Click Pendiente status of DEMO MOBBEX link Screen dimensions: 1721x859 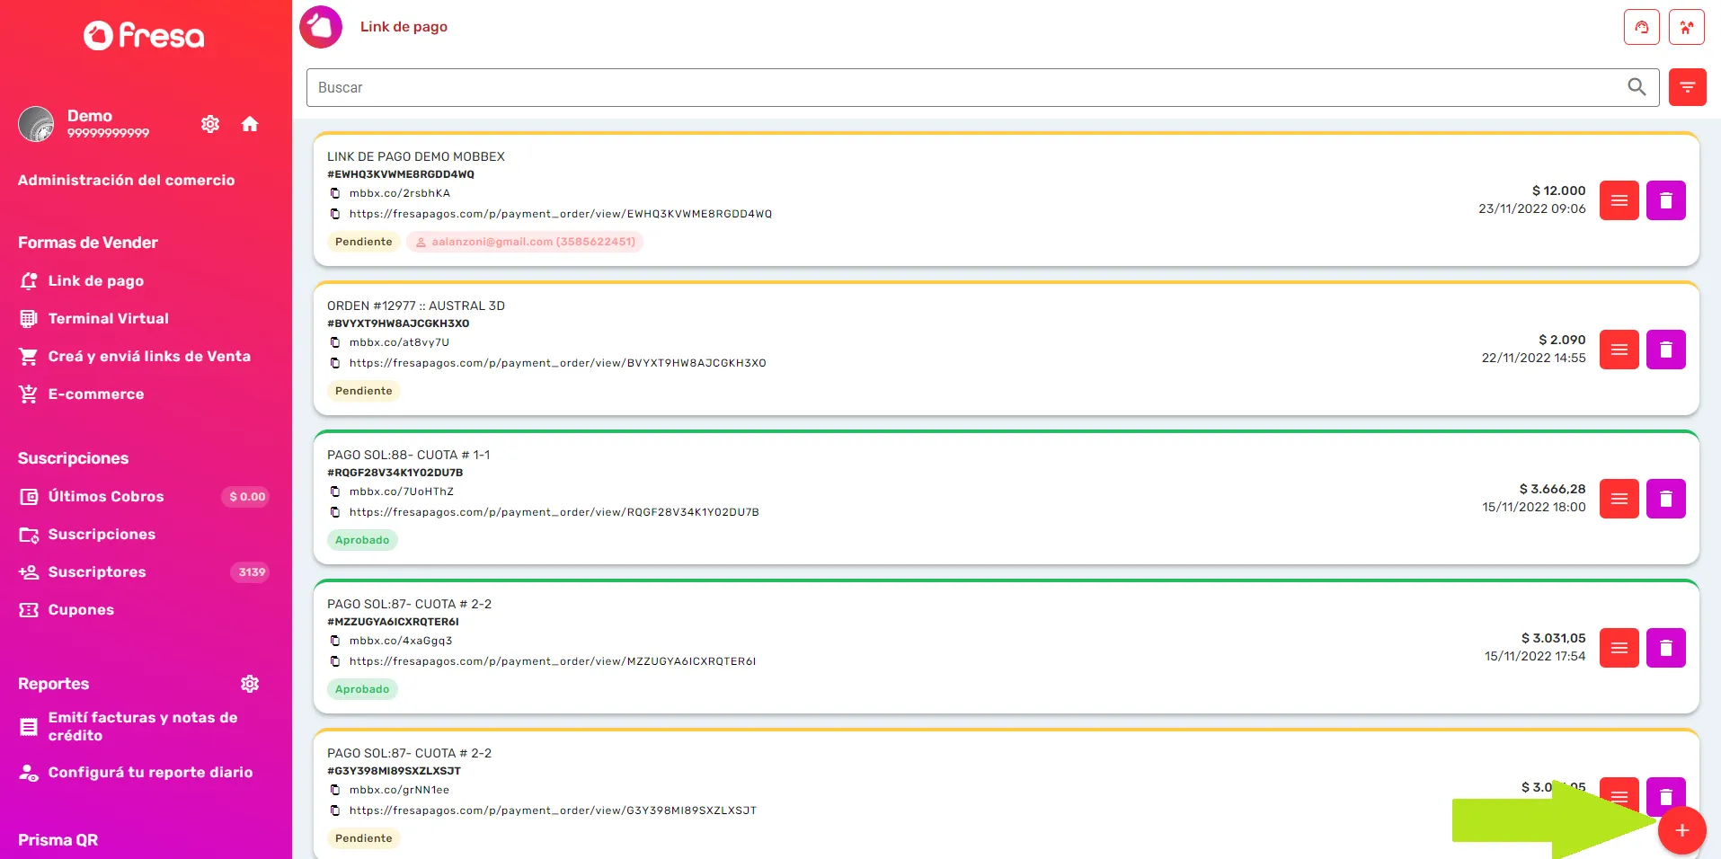pyautogui.click(x=364, y=242)
